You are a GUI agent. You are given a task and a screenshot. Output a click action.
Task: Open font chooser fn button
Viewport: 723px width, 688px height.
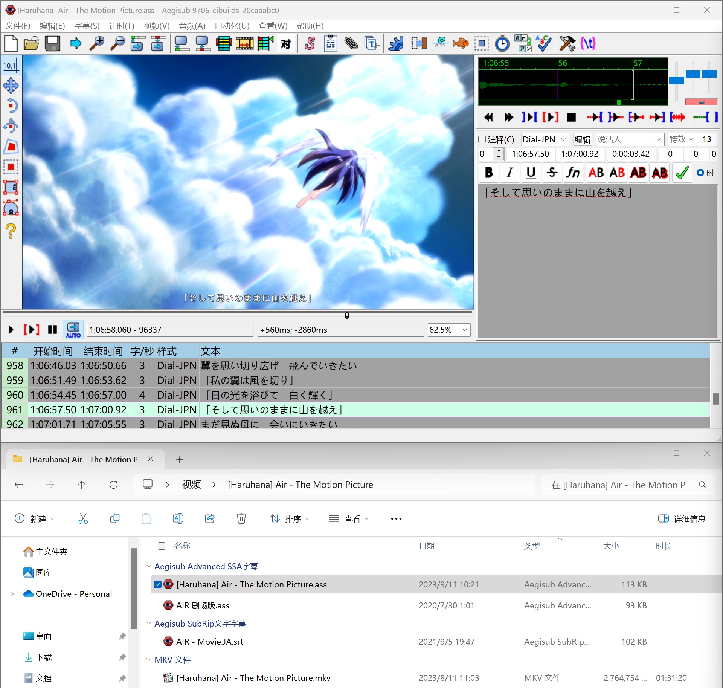pyautogui.click(x=573, y=173)
